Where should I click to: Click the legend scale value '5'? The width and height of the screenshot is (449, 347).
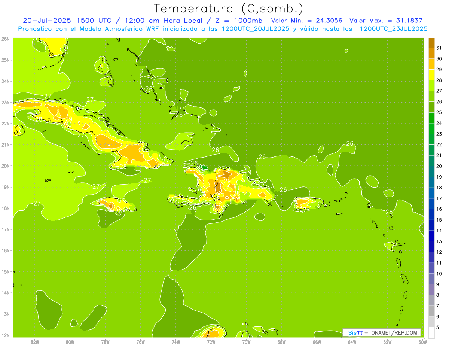(x=438, y=328)
